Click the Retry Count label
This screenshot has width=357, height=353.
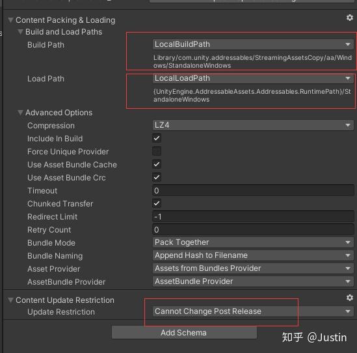click(49, 230)
